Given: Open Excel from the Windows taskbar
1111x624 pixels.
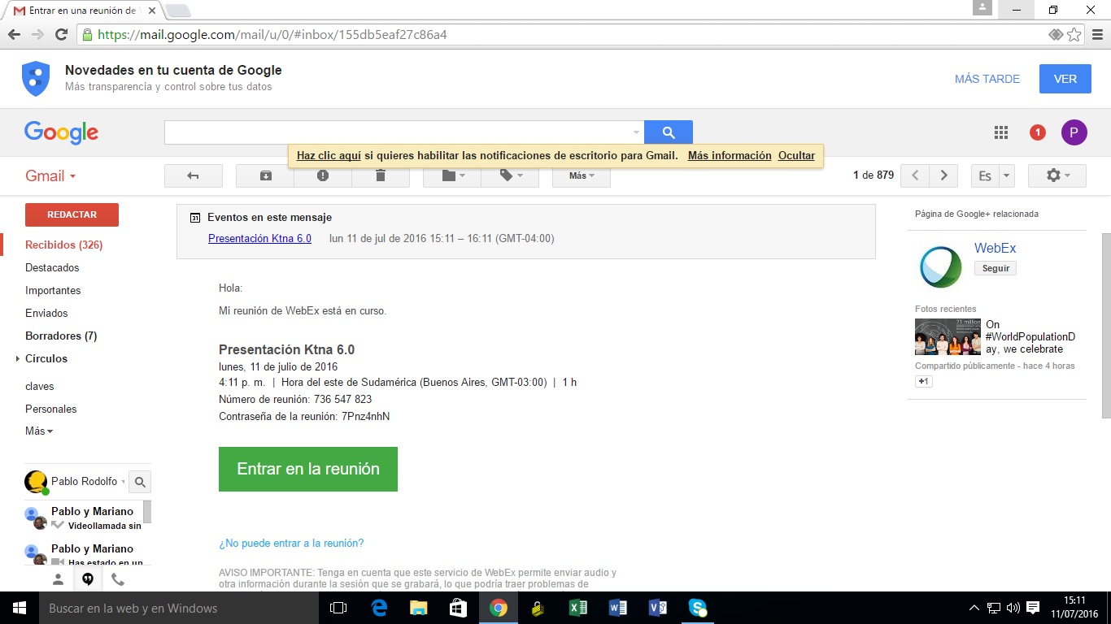Looking at the screenshot, I should pos(577,608).
